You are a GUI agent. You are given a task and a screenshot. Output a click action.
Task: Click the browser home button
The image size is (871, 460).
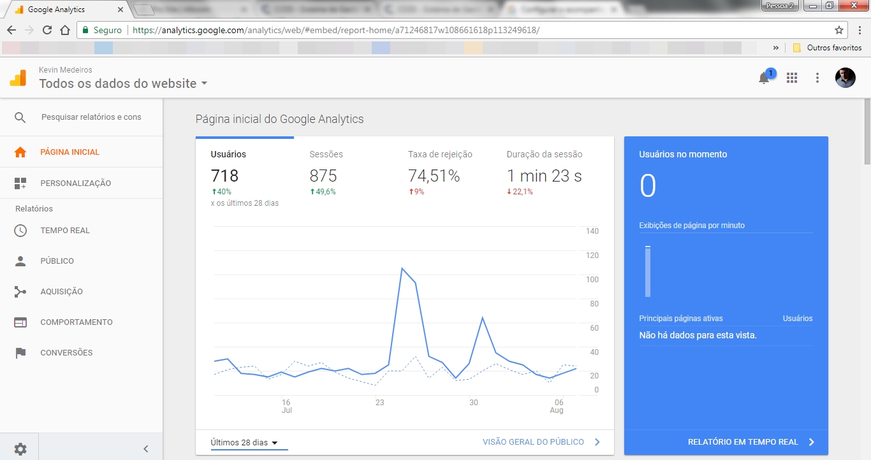click(x=64, y=30)
